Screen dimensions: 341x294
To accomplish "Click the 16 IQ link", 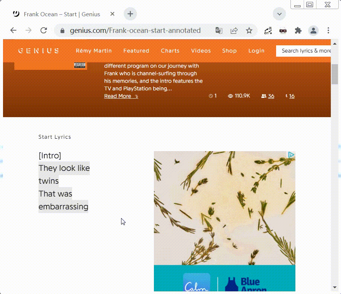I will 292,96.
